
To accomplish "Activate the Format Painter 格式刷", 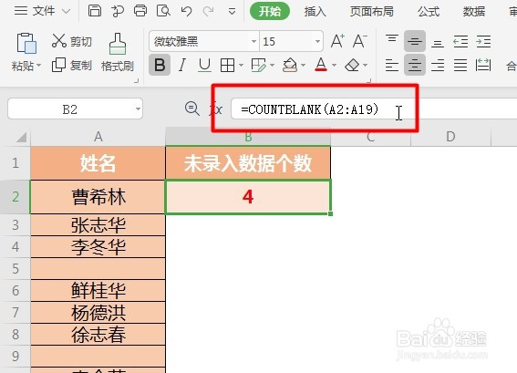I will pos(118,53).
